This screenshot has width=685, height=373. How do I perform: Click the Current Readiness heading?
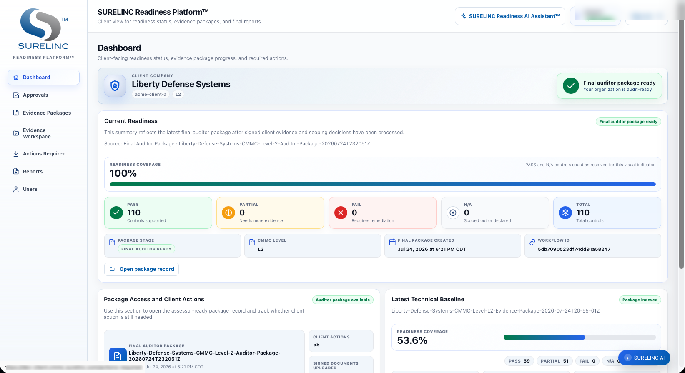click(x=131, y=121)
